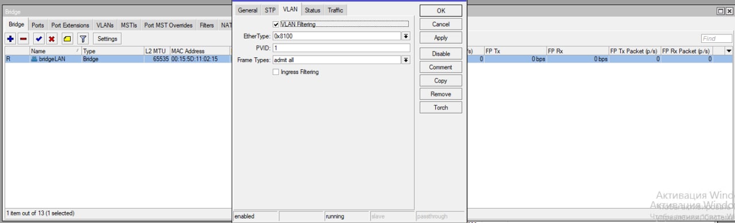The image size is (735, 223).
Task: Click the Frame Types value field
Action: click(x=336, y=60)
